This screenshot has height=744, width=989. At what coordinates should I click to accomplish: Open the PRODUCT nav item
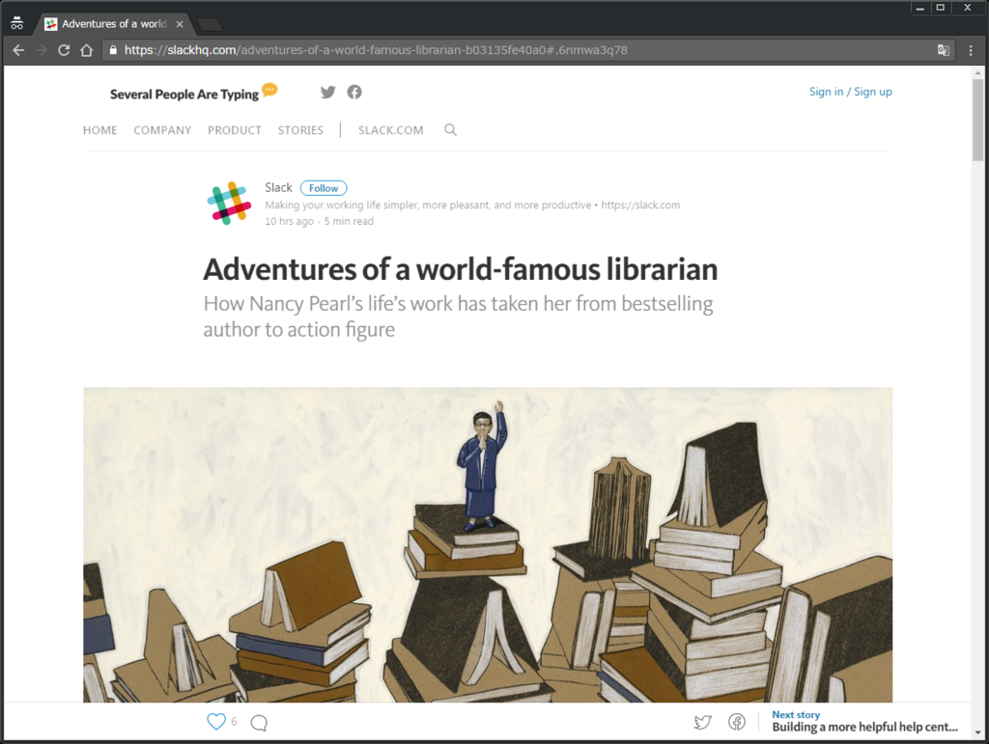235,130
